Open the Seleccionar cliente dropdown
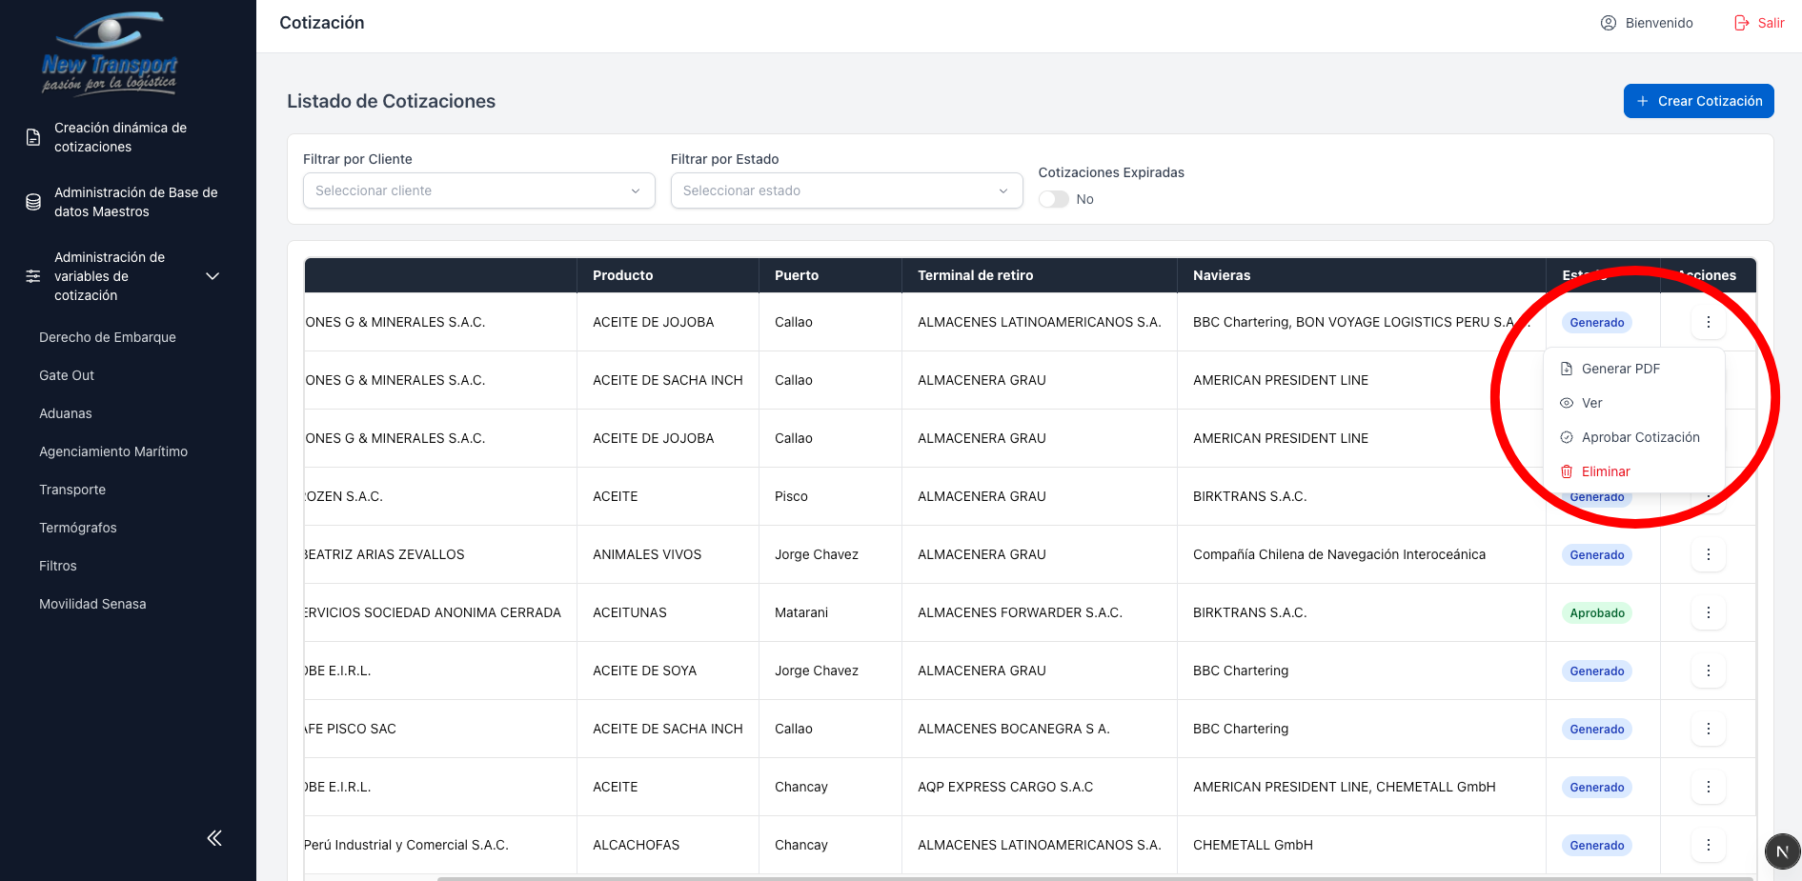Screen dimensions: 1802x881 (x=478, y=190)
